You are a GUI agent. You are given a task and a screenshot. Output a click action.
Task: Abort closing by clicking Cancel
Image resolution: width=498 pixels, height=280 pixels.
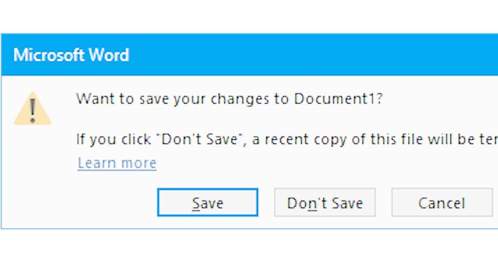click(442, 203)
